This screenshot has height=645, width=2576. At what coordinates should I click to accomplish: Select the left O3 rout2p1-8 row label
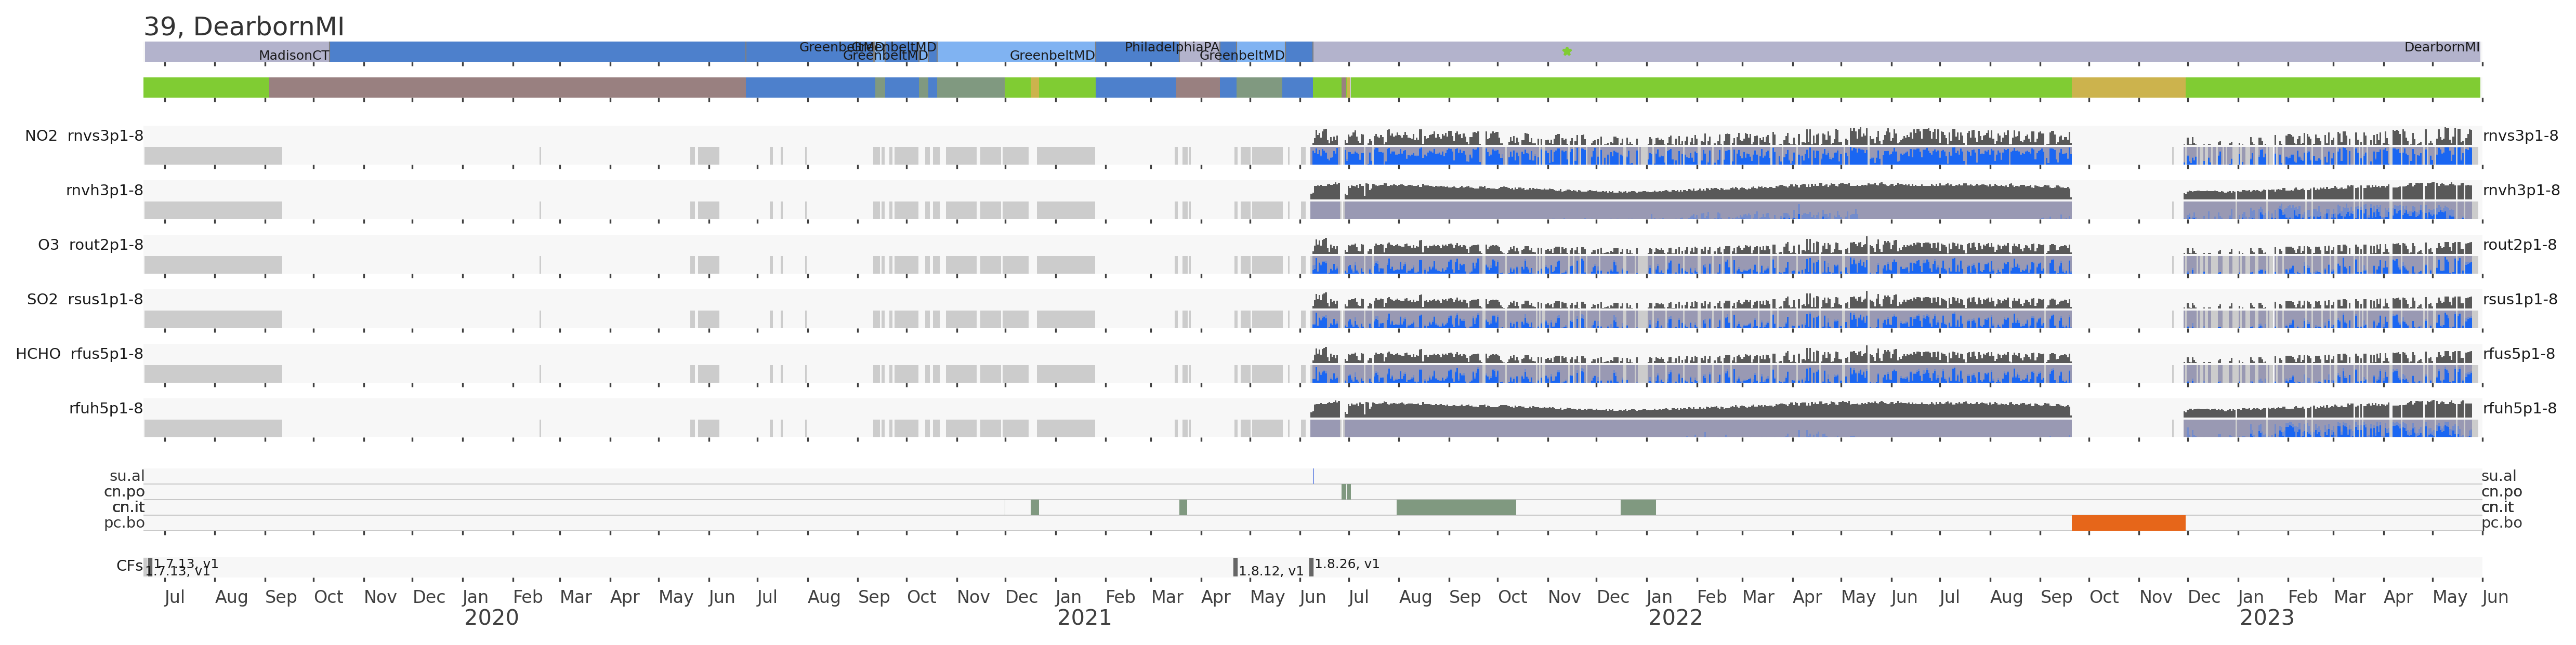90,245
